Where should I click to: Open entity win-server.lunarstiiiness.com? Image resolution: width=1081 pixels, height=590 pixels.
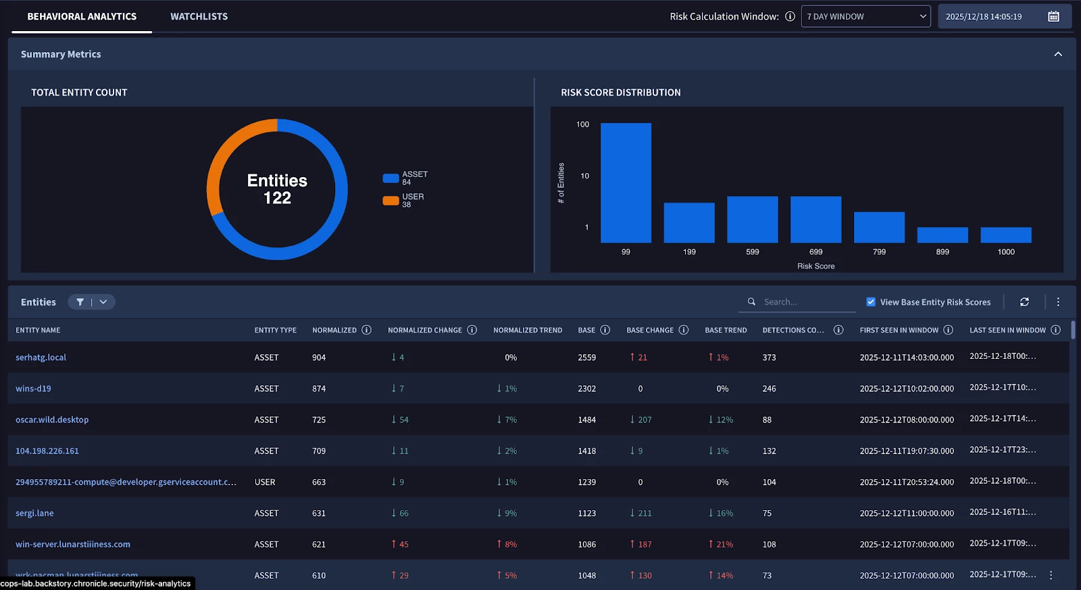pos(73,544)
